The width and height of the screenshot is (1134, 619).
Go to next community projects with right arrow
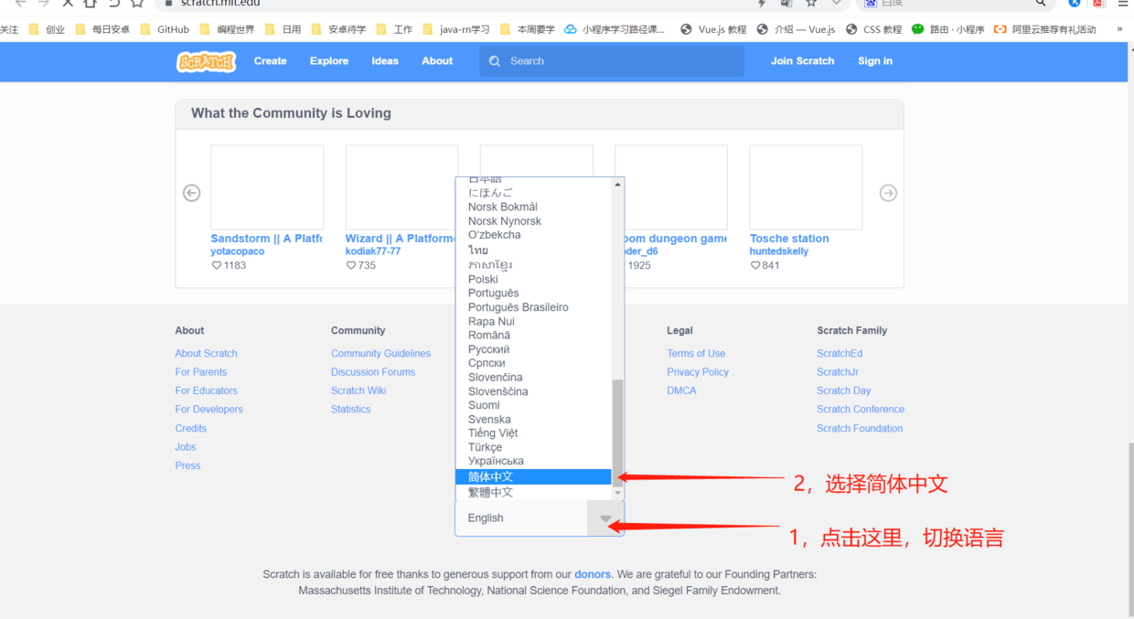pyautogui.click(x=888, y=193)
